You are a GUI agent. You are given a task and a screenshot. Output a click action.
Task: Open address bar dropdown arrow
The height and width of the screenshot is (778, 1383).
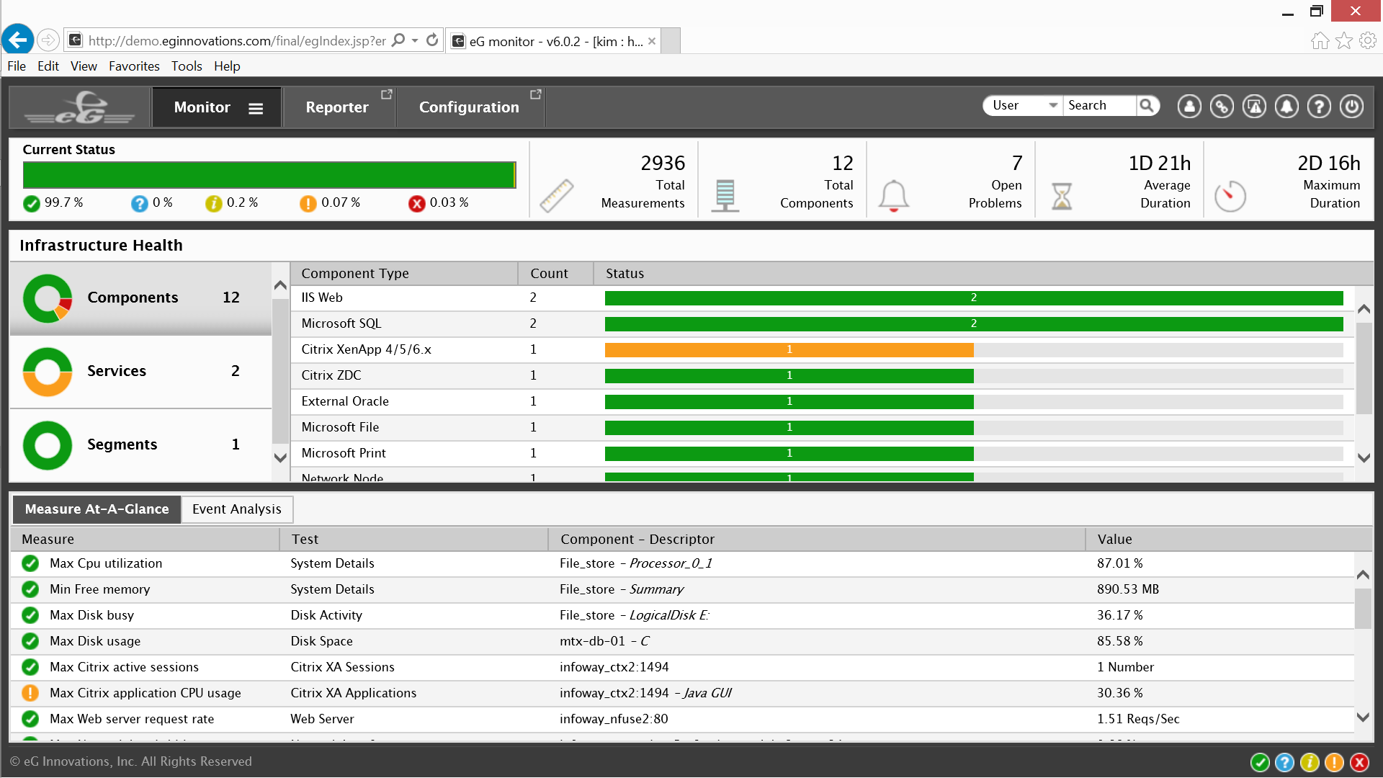pos(415,40)
